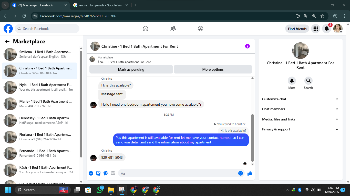Open the install app icon in address bar
Screen dimensions: 350x196
pyautogui.click(x=298, y=16)
